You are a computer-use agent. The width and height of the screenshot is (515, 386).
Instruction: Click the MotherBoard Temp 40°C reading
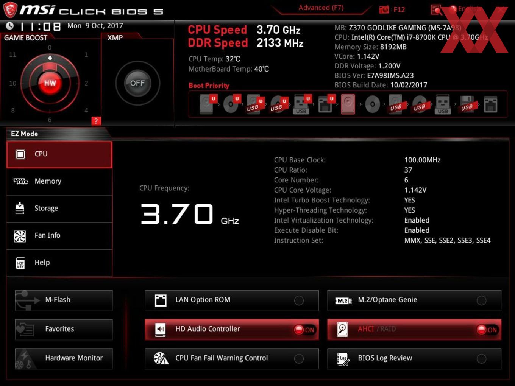[x=229, y=69]
